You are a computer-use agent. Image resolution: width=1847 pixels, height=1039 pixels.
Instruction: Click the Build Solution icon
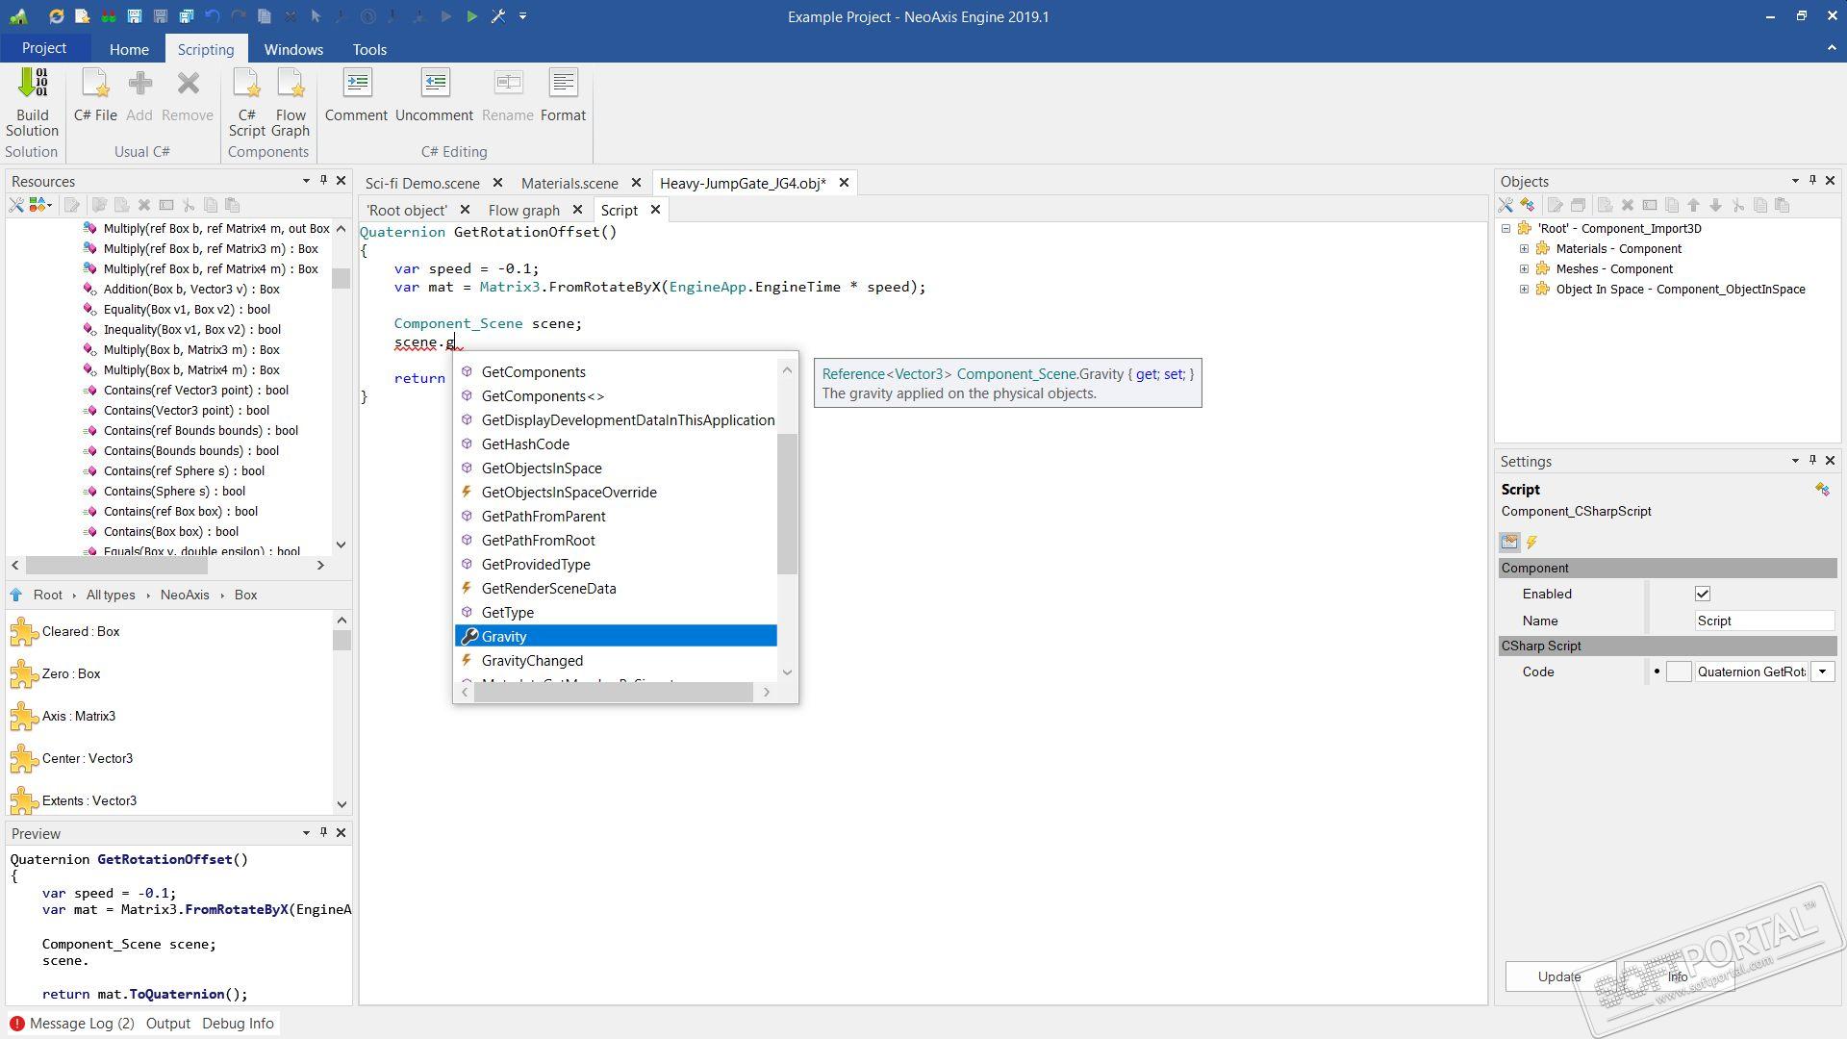[x=32, y=101]
